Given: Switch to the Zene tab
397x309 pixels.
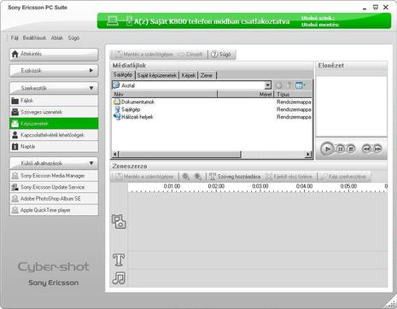Looking at the screenshot, I should click(207, 75).
